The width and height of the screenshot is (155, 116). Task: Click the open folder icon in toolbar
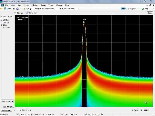coord(2,9)
